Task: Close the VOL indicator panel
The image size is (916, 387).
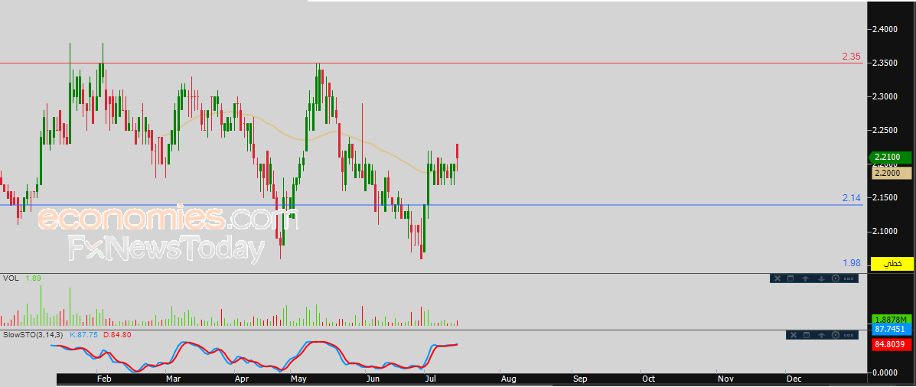Action: (777, 278)
